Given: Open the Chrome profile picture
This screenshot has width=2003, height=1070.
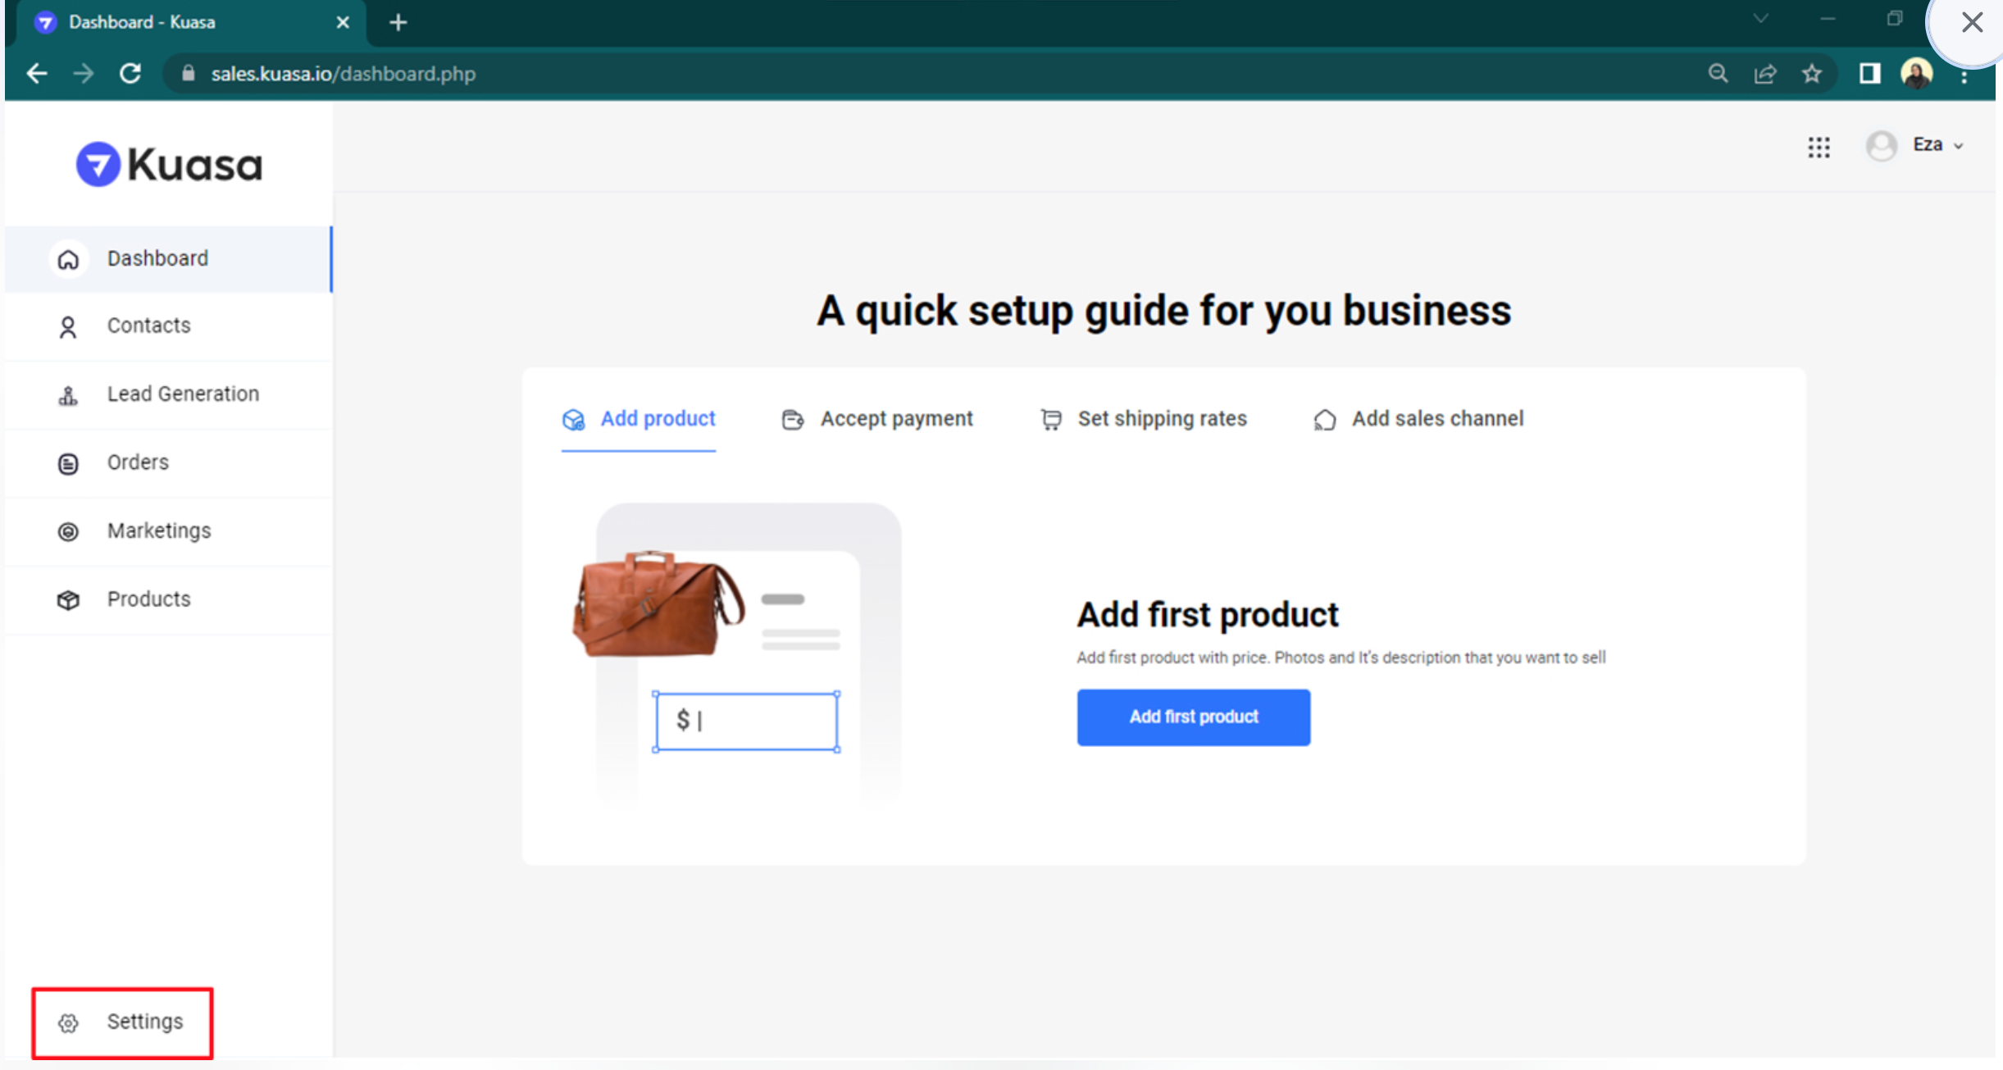Looking at the screenshot, I should (x=1917, y=74).
